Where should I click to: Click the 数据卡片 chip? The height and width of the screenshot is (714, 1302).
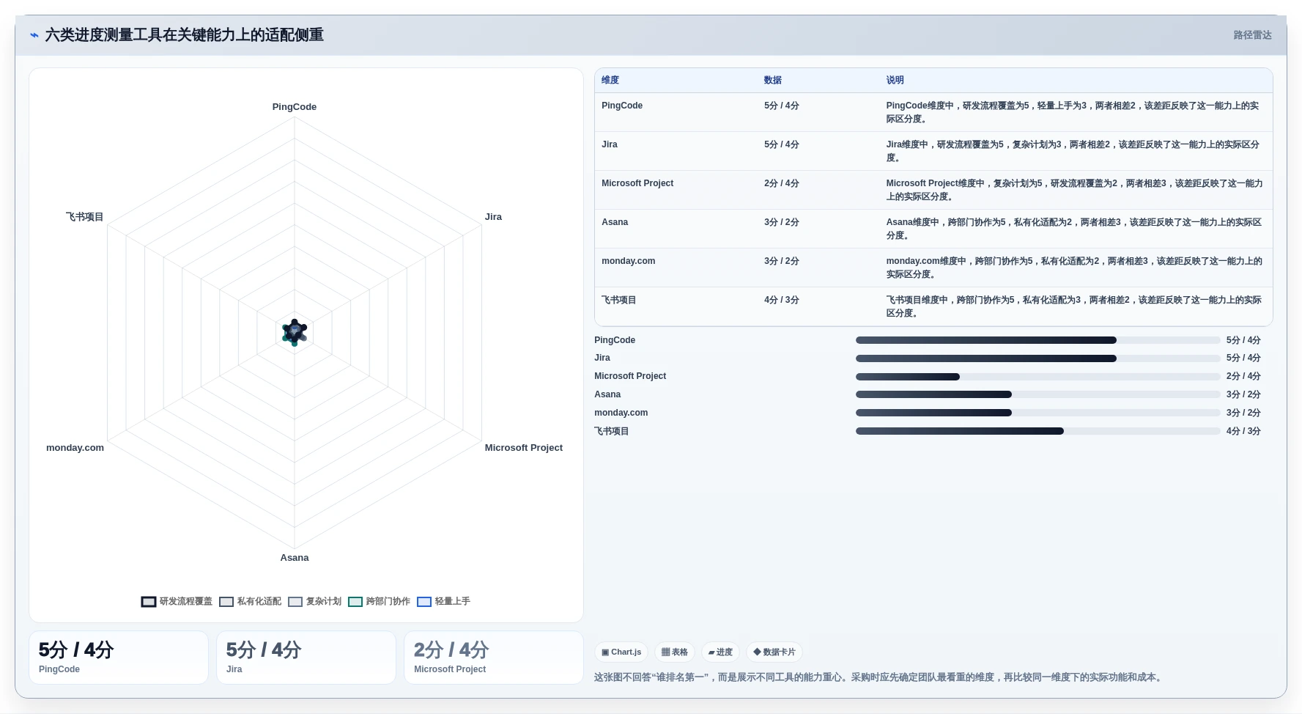(x=774, y=652)
